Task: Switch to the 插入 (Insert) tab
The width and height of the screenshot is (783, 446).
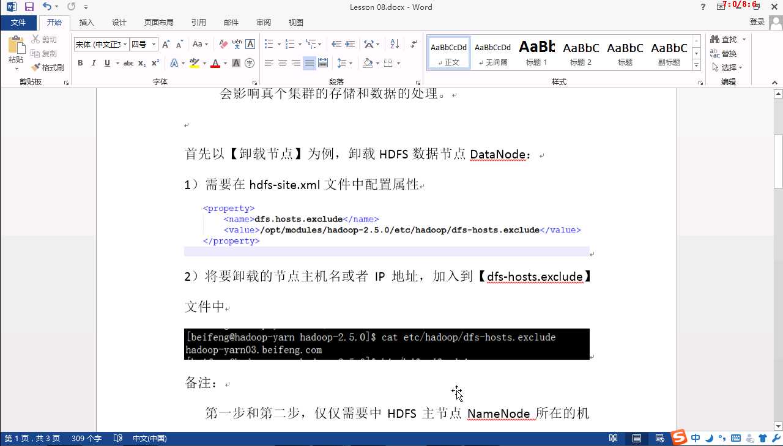Action: click(87, 23)
